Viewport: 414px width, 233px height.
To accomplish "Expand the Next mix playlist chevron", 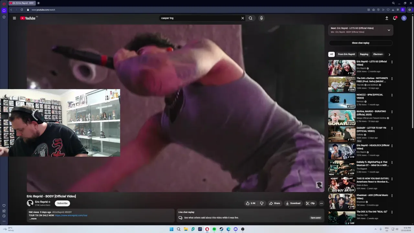I will pos(389,30).
